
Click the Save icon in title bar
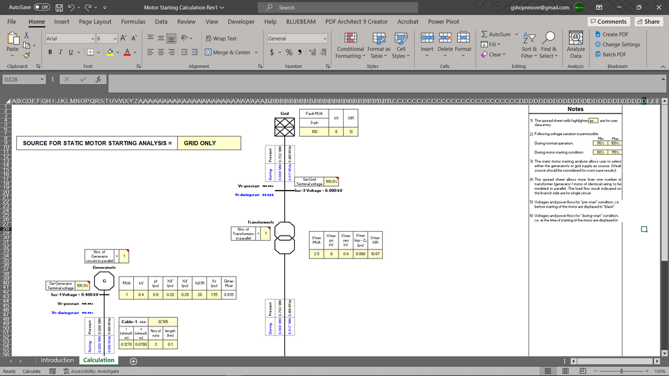point(59,7)
